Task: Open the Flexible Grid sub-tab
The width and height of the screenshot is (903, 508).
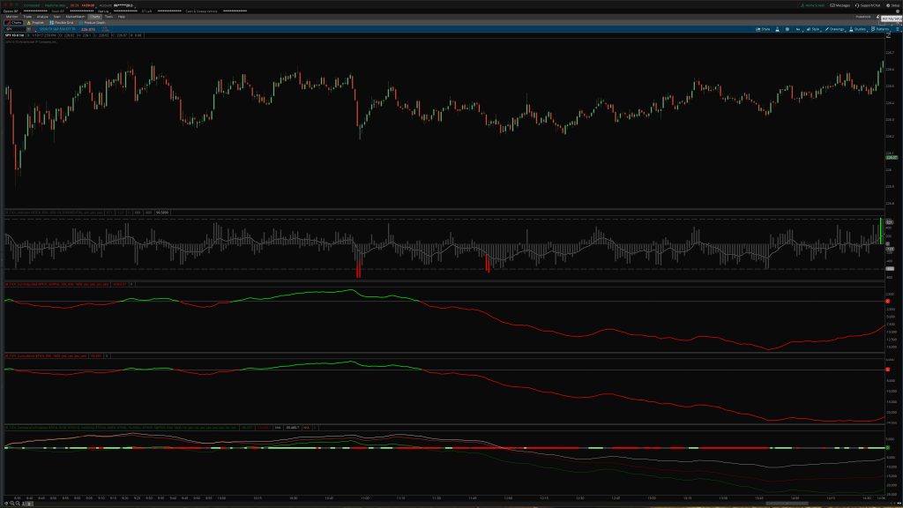Action: [x=63, y=22]
